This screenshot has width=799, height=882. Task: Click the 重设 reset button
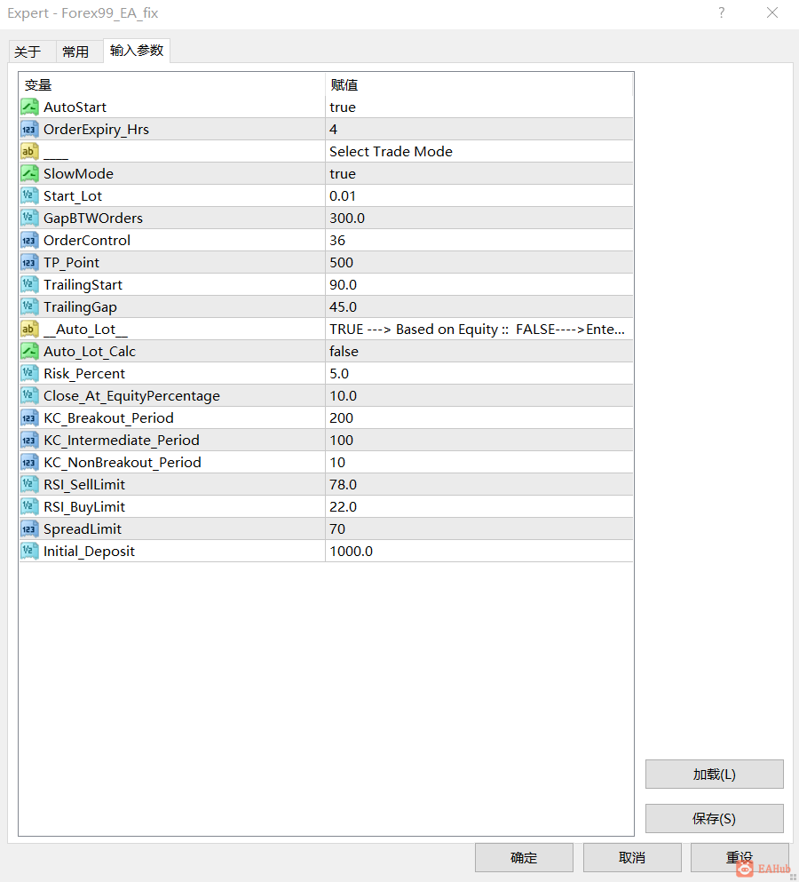pos(740,858)
